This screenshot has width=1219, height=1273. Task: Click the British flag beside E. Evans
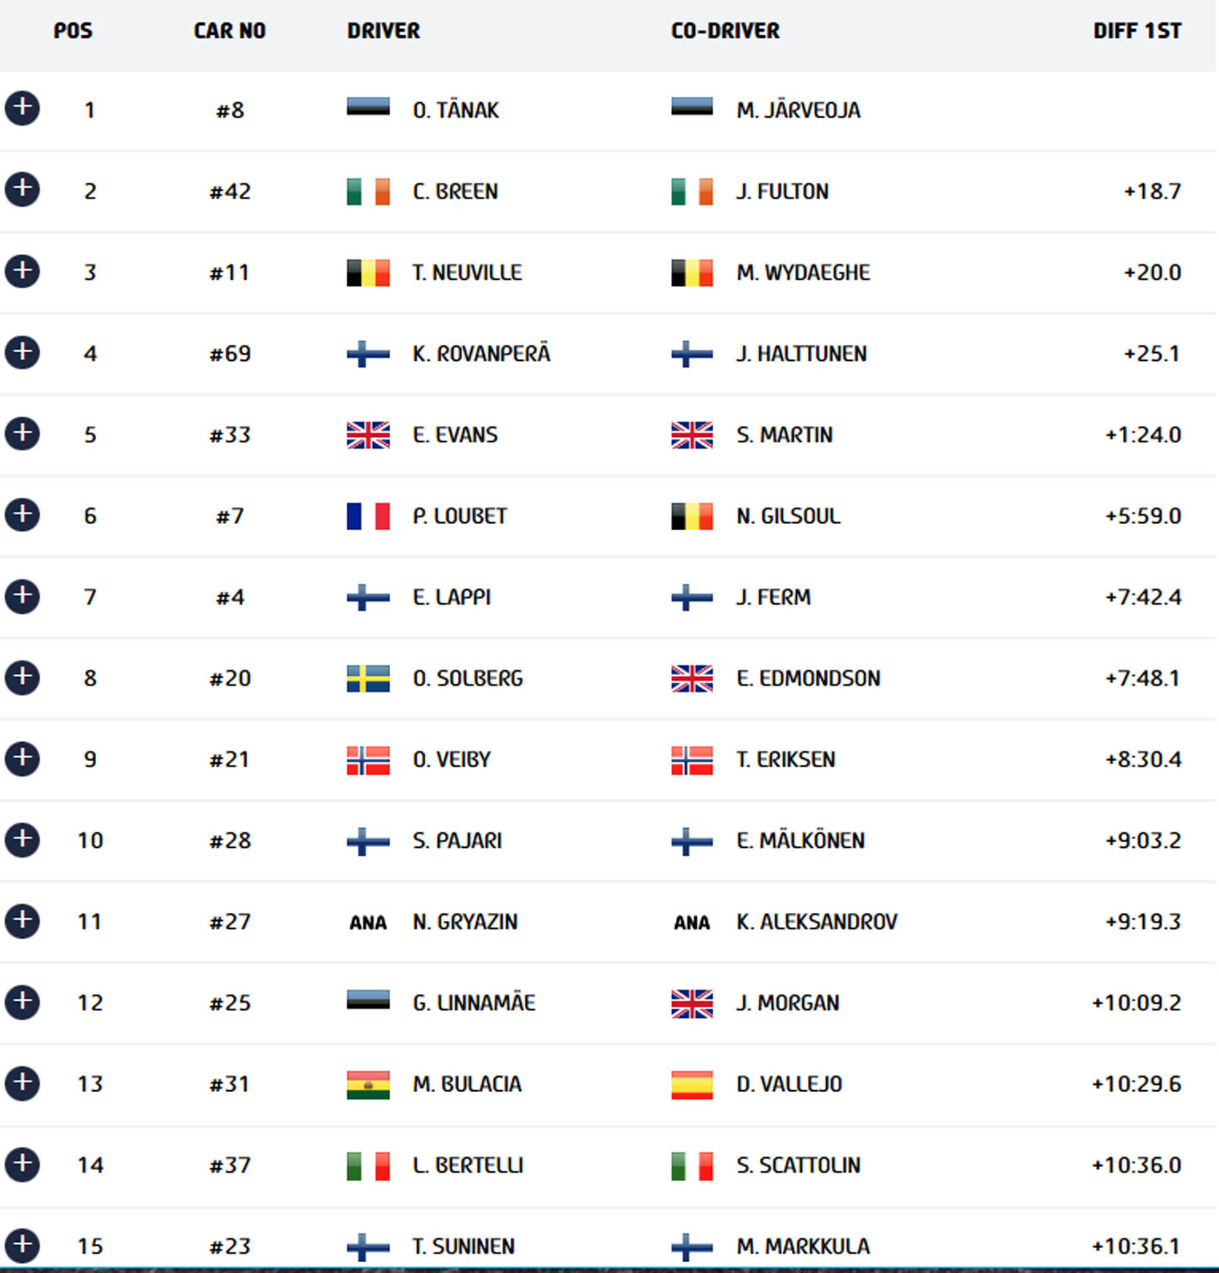368,435
